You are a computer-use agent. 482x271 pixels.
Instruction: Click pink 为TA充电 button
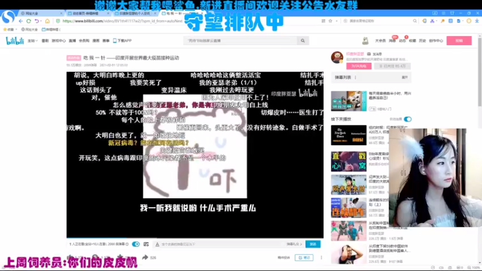point(358,66)
